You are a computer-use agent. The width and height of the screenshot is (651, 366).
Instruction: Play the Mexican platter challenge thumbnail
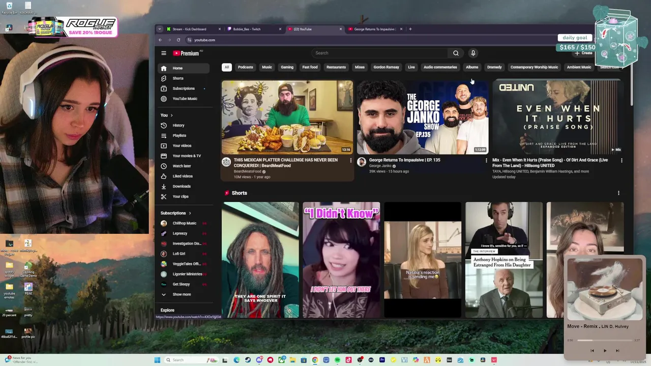(287, 117)
